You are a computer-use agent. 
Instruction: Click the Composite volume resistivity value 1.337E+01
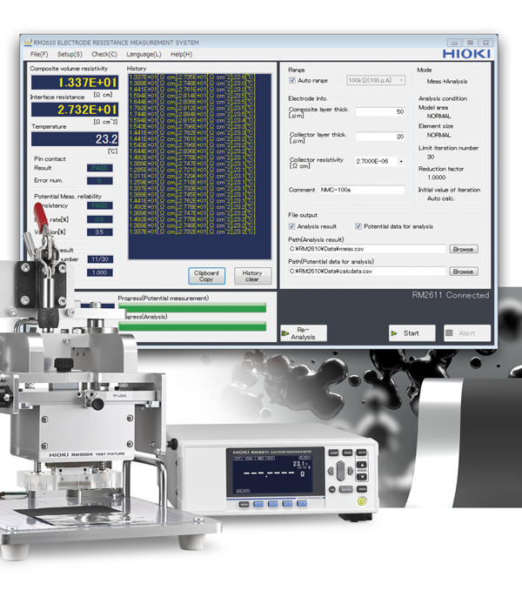click(x=75, y=83)
